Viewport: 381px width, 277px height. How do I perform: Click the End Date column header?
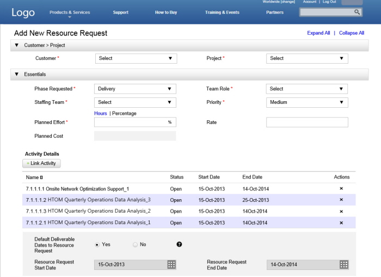point(252,177)
